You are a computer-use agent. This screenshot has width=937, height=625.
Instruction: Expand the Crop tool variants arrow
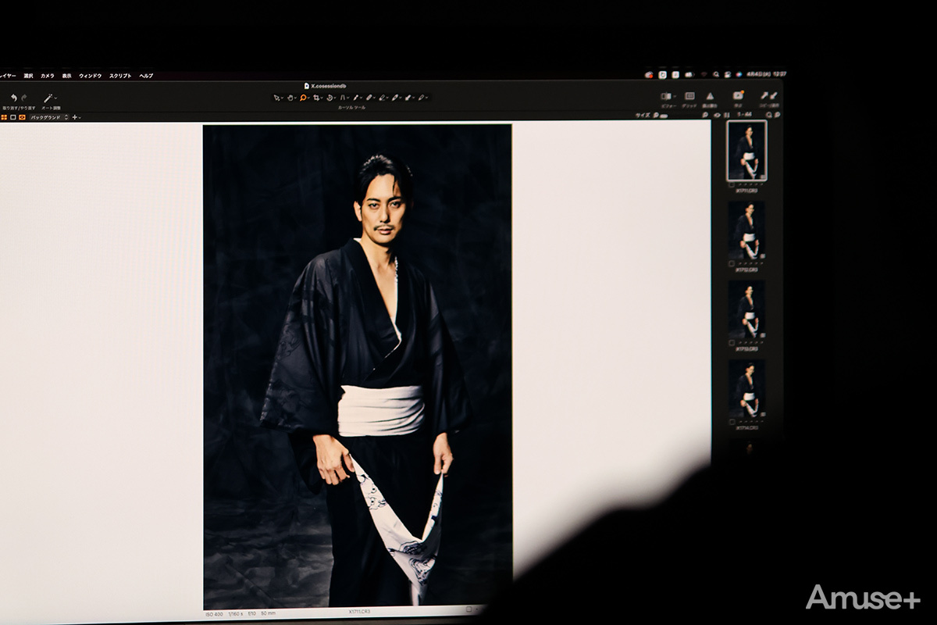click(x=321, y=98)
